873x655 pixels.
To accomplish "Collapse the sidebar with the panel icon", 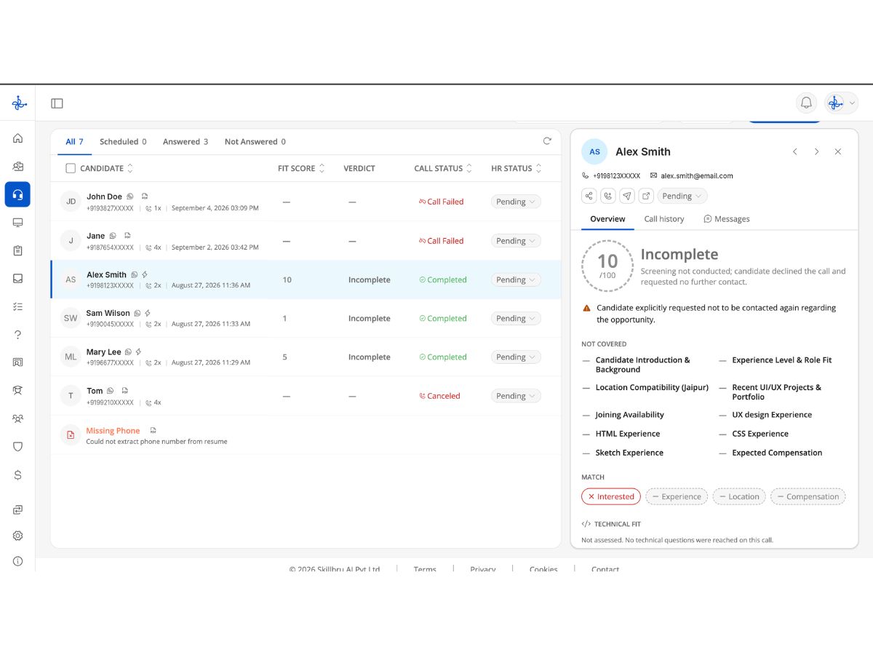I will click(57, 103).
